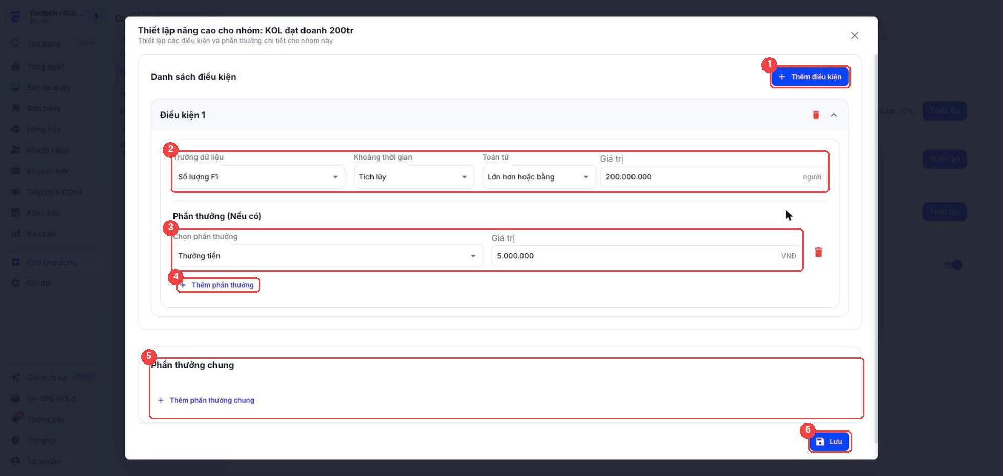Open the Số lượng F1 data field dropdown
This screenshot has width=1003, height=476.
point(258,177)
